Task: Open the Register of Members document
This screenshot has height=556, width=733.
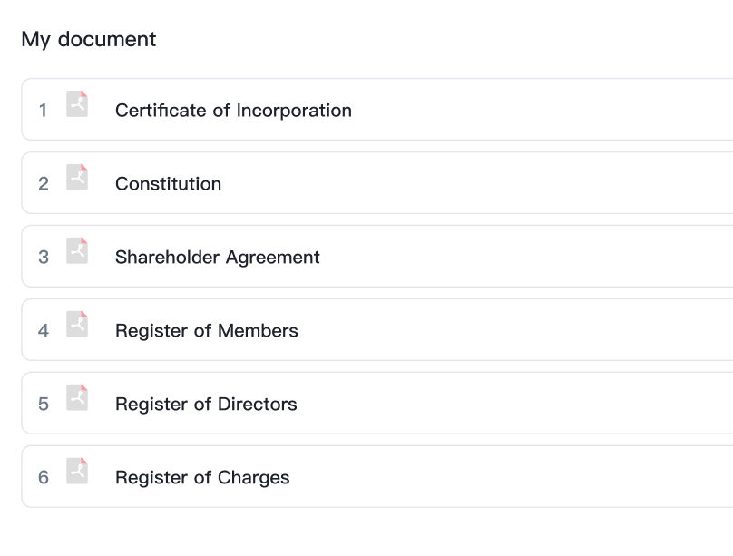Action: tap(207, 331)
